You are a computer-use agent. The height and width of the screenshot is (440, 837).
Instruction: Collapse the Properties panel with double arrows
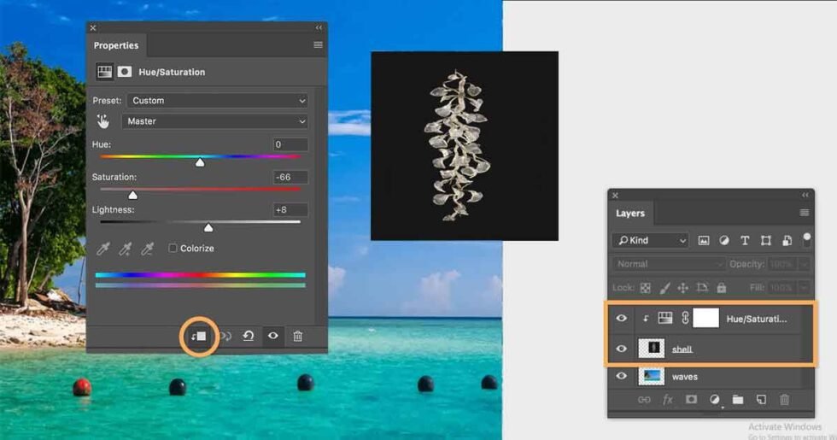pyautogui.click(x=319, y=27)
